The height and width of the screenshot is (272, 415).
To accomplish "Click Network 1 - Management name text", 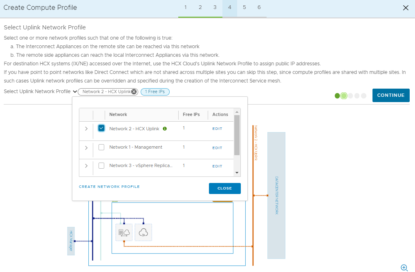I will coord(136,147).
